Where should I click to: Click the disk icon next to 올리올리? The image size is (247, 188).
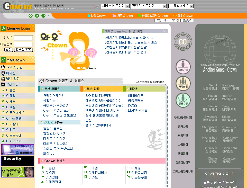pyautogui.click(x=3, y=84)
